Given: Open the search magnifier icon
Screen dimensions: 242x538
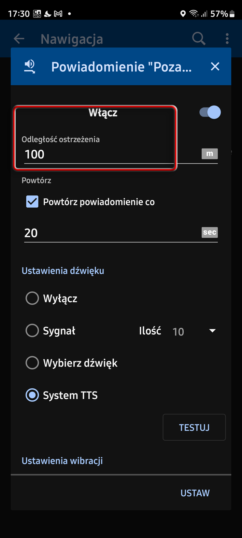Looking at the screenshot, I should click(199, 39).
